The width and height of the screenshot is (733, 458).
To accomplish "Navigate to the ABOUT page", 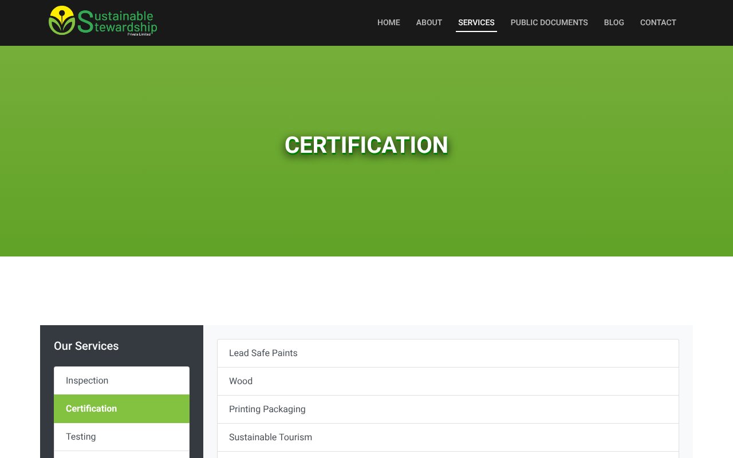I will pyautogui.click(x=429, y=22).
